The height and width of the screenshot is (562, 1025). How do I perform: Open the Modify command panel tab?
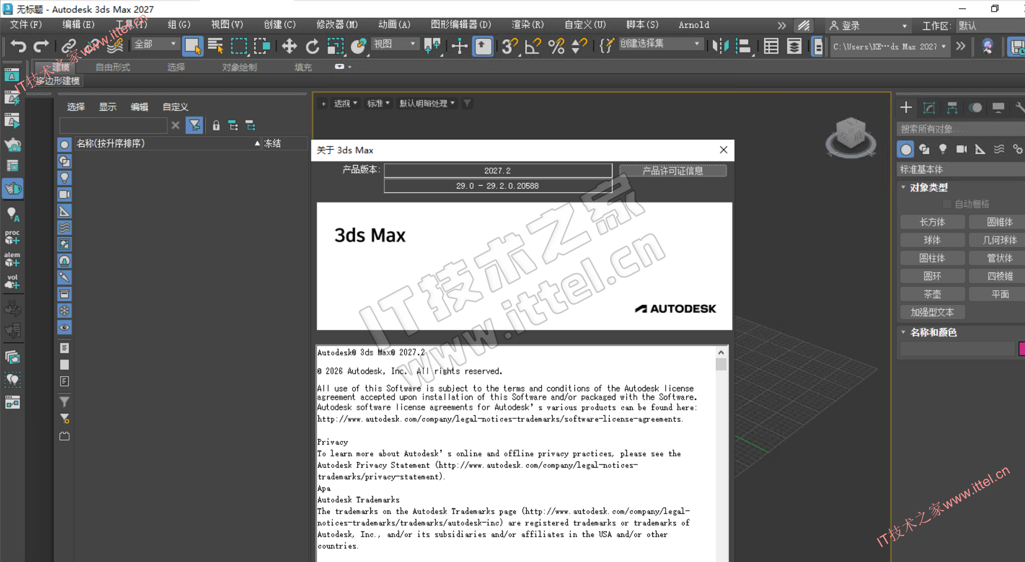[929, 108]
